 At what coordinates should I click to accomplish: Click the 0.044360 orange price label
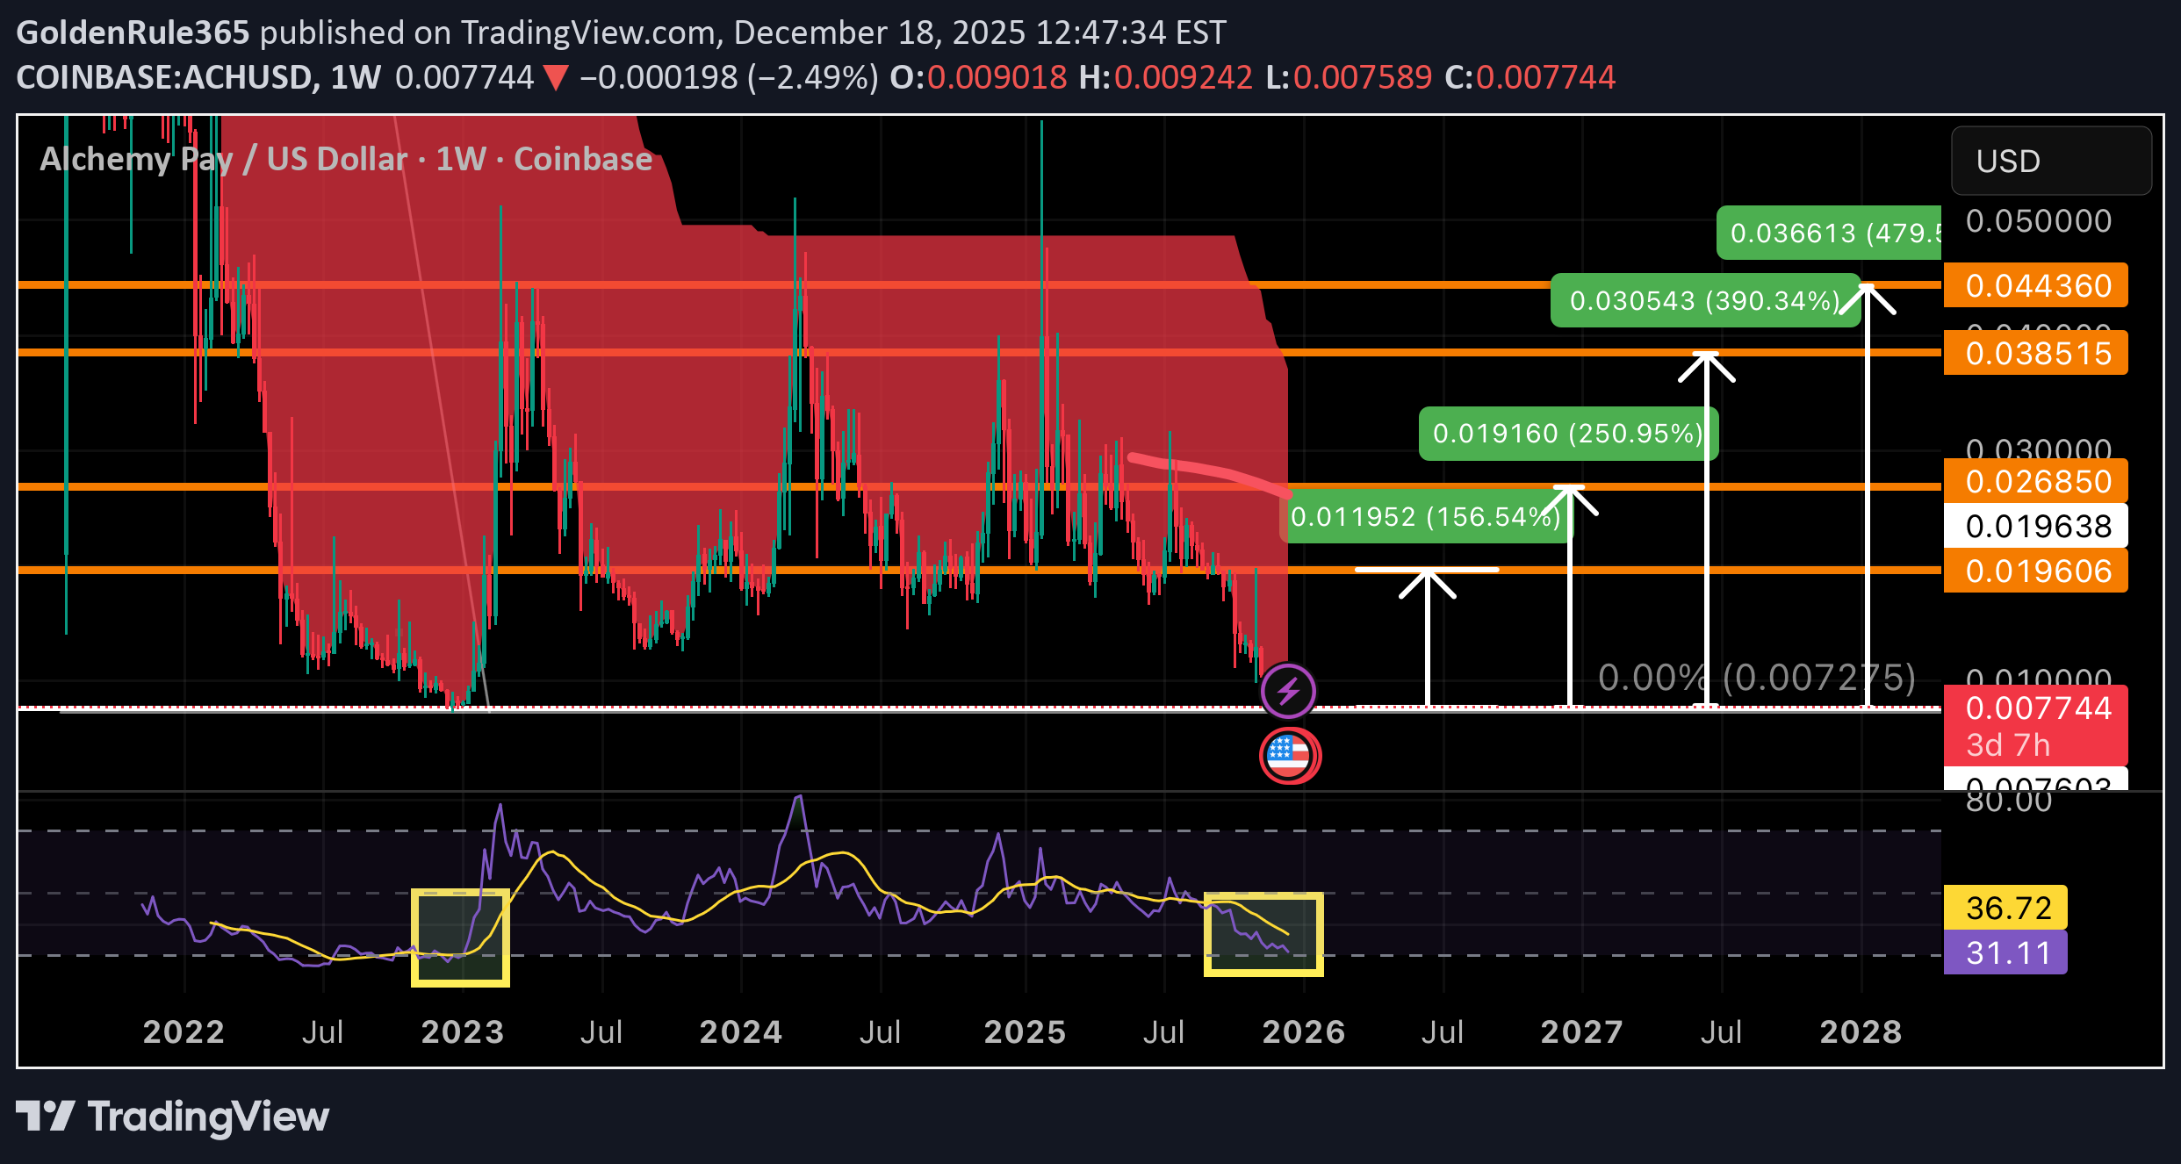[2037, 286]
